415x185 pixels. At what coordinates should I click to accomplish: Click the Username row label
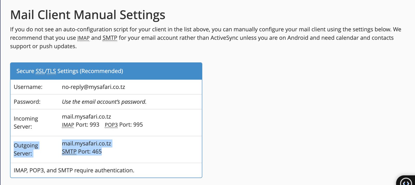pos(28,87)
